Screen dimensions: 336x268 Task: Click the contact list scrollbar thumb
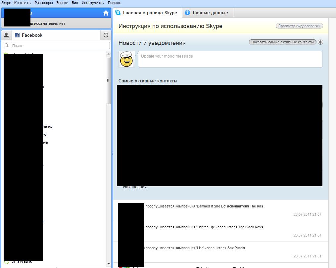108,80
